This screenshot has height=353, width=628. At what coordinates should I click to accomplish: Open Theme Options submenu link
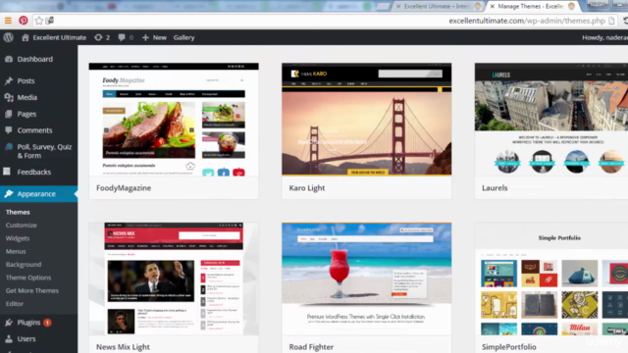click(x=28, y=277)
